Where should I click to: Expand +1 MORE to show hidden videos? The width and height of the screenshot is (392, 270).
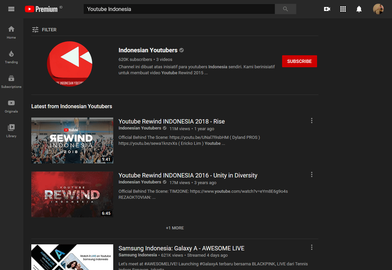tap(175, 228)
